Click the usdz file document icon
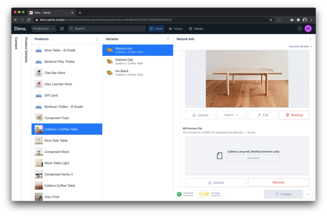The height and width of the screenshot is (216, 327). (x=219, y=156)
